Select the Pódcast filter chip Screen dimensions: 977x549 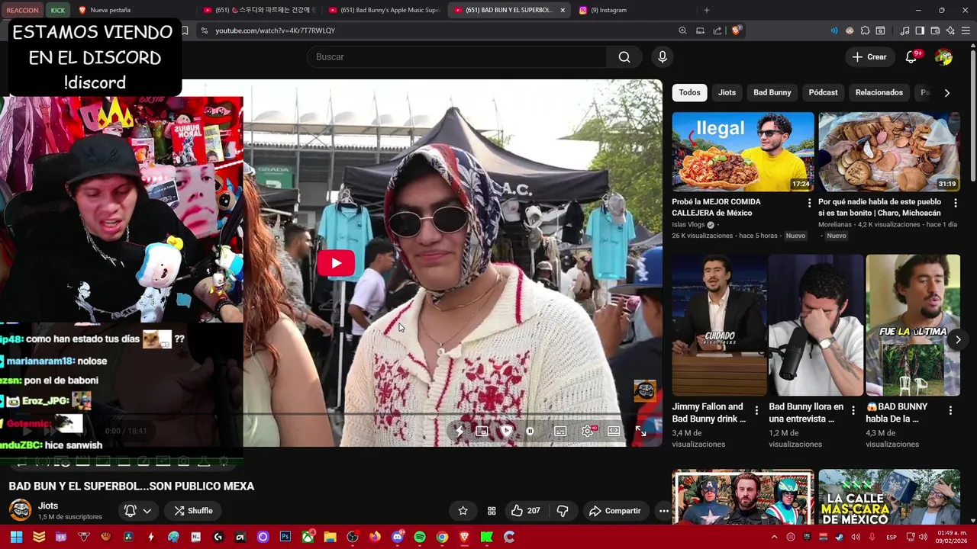click(x=823, y=92)
